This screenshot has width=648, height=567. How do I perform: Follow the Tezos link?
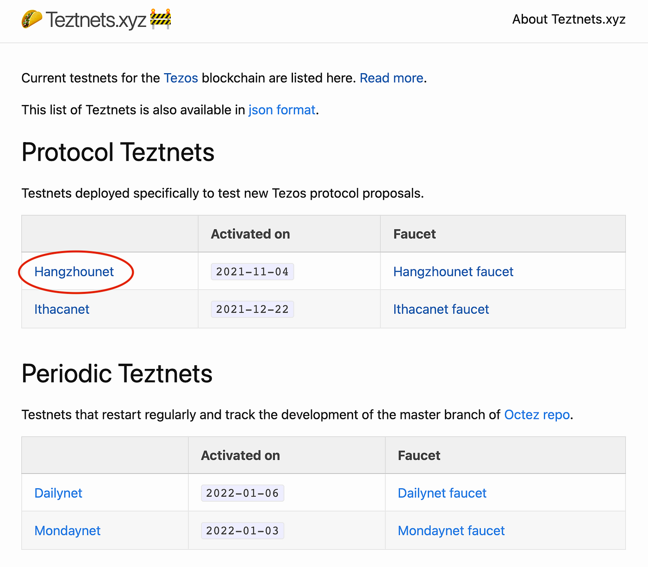pyautogui.click(x=181, y=78)
